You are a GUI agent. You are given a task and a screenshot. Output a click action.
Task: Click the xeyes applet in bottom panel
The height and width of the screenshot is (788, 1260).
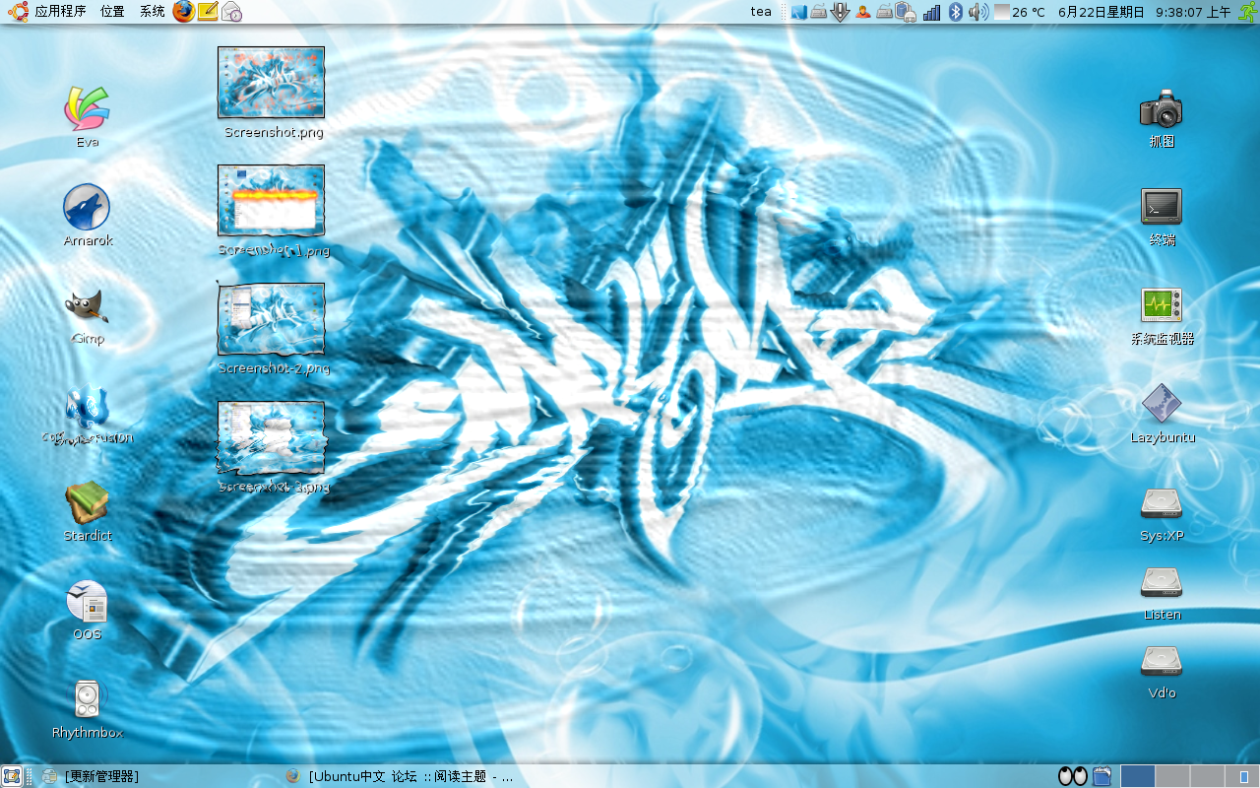1073,776
